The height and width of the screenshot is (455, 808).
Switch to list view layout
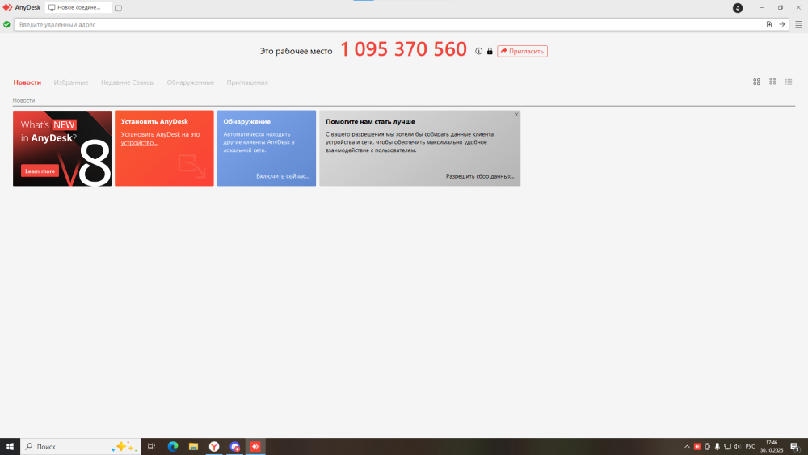point(789,82)
